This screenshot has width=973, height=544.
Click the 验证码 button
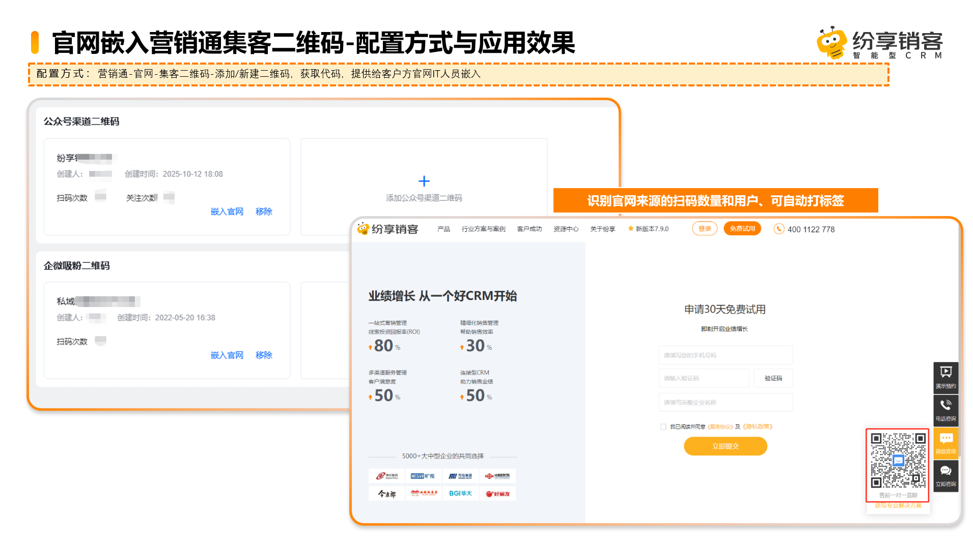click(773, 378)
